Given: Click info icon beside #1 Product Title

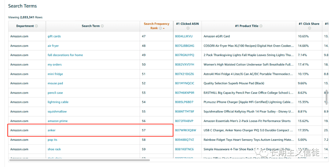Looking at the screenshot, I should pos(261,26).
